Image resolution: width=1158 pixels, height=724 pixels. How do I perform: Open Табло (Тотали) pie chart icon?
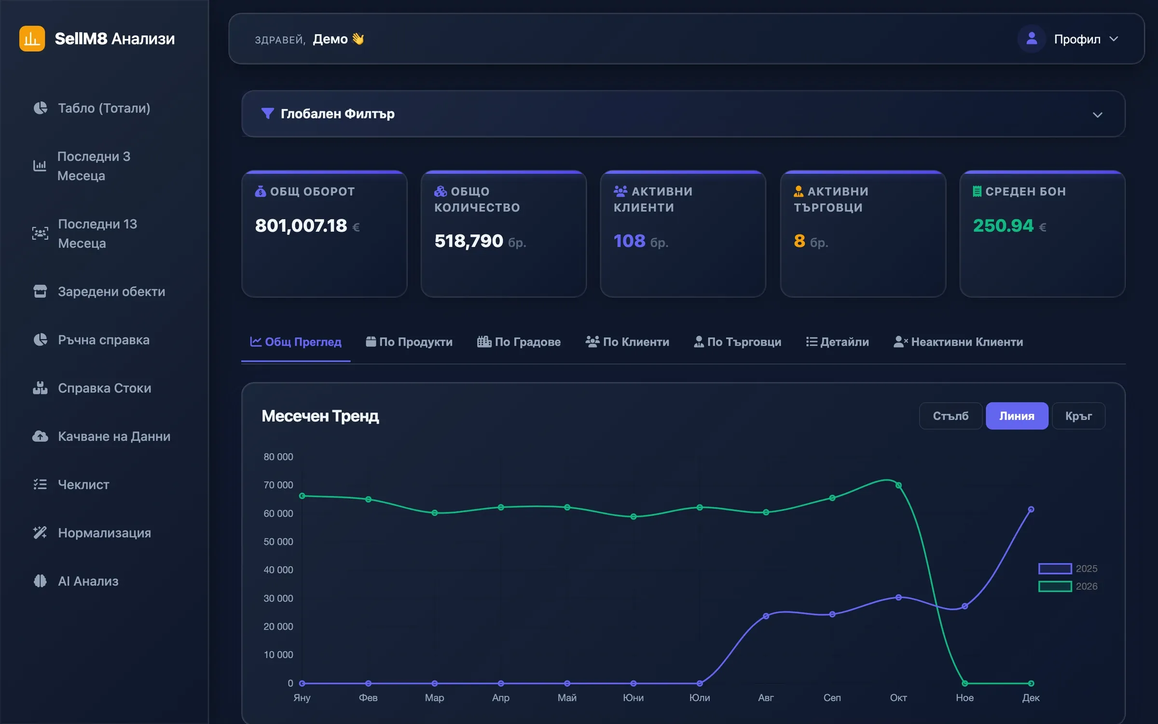[41, 108]
